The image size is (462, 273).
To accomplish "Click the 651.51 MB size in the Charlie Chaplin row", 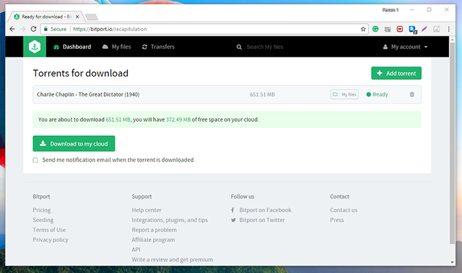I will (x=262, y=94).
